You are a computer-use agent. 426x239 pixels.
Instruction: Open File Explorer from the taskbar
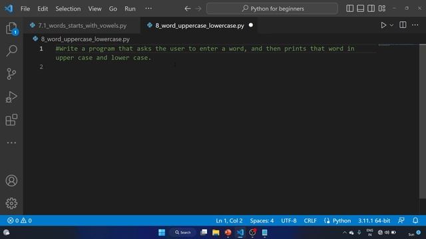(x=216, y=232)
